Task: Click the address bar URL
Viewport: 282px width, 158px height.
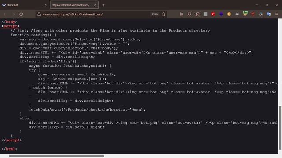Action: (73, 14)
